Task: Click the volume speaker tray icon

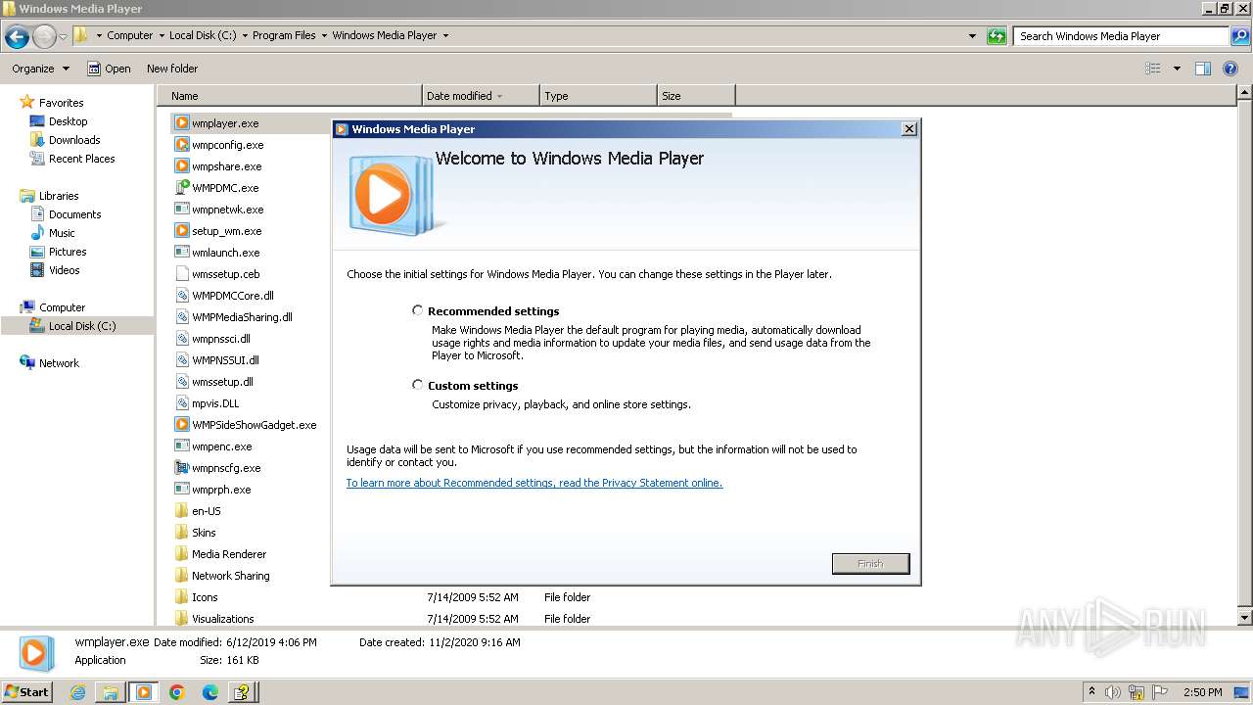Action: (x=1113, y=692)
